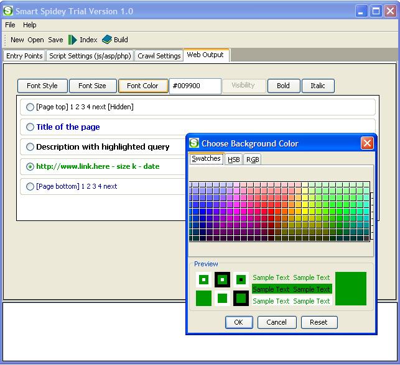Image resolution: width=400 pixels, height=365 pixels.
Task: Open the Help menu
Action: pos(30,25)
